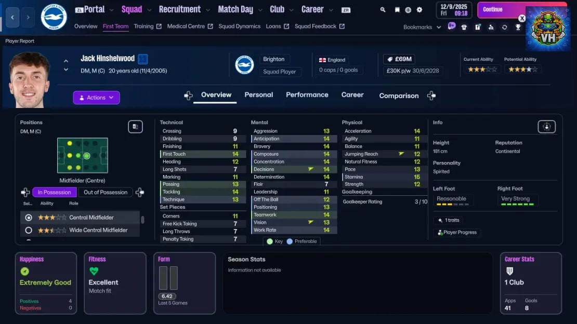
Task: Click the circular arrows icon in bookmarks bar
Action: 505,27
